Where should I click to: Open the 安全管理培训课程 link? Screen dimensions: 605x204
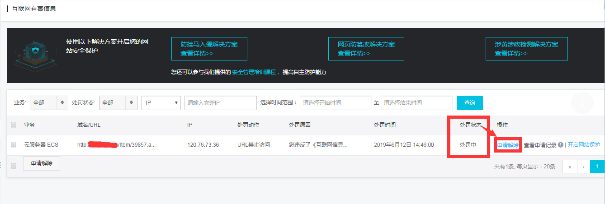[253, 72]
